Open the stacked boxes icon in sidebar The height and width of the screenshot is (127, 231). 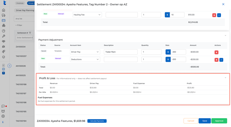[x=3, y=26]
